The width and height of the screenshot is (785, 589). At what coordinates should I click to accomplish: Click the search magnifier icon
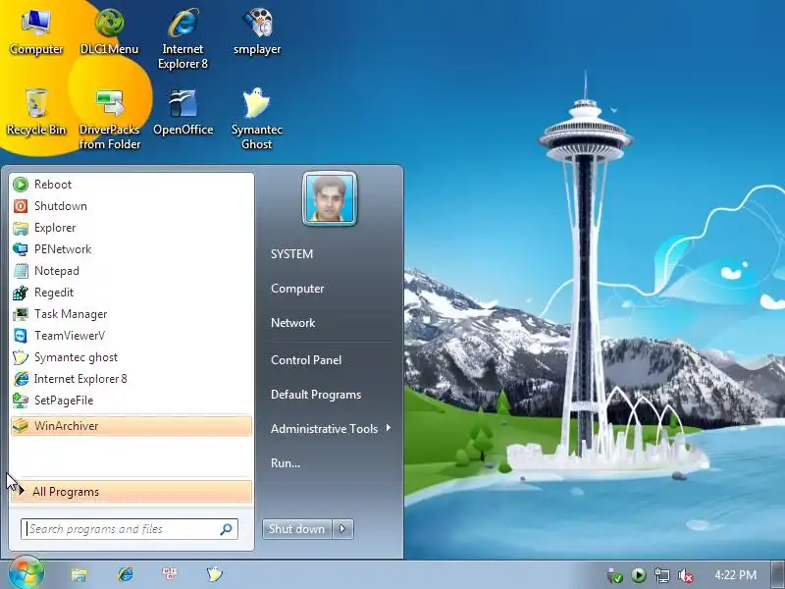tap(226, 529)
